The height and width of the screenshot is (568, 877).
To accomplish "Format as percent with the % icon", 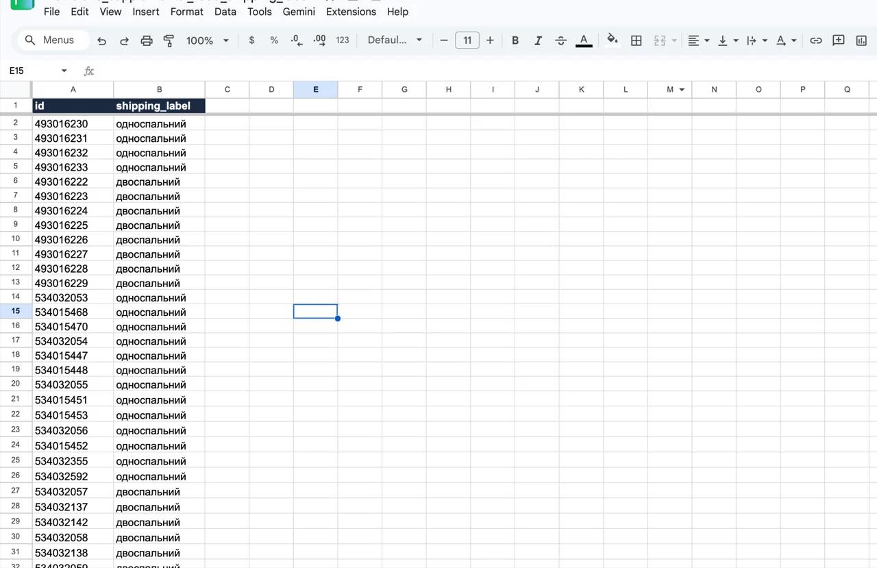I will [x=274, y=40].
